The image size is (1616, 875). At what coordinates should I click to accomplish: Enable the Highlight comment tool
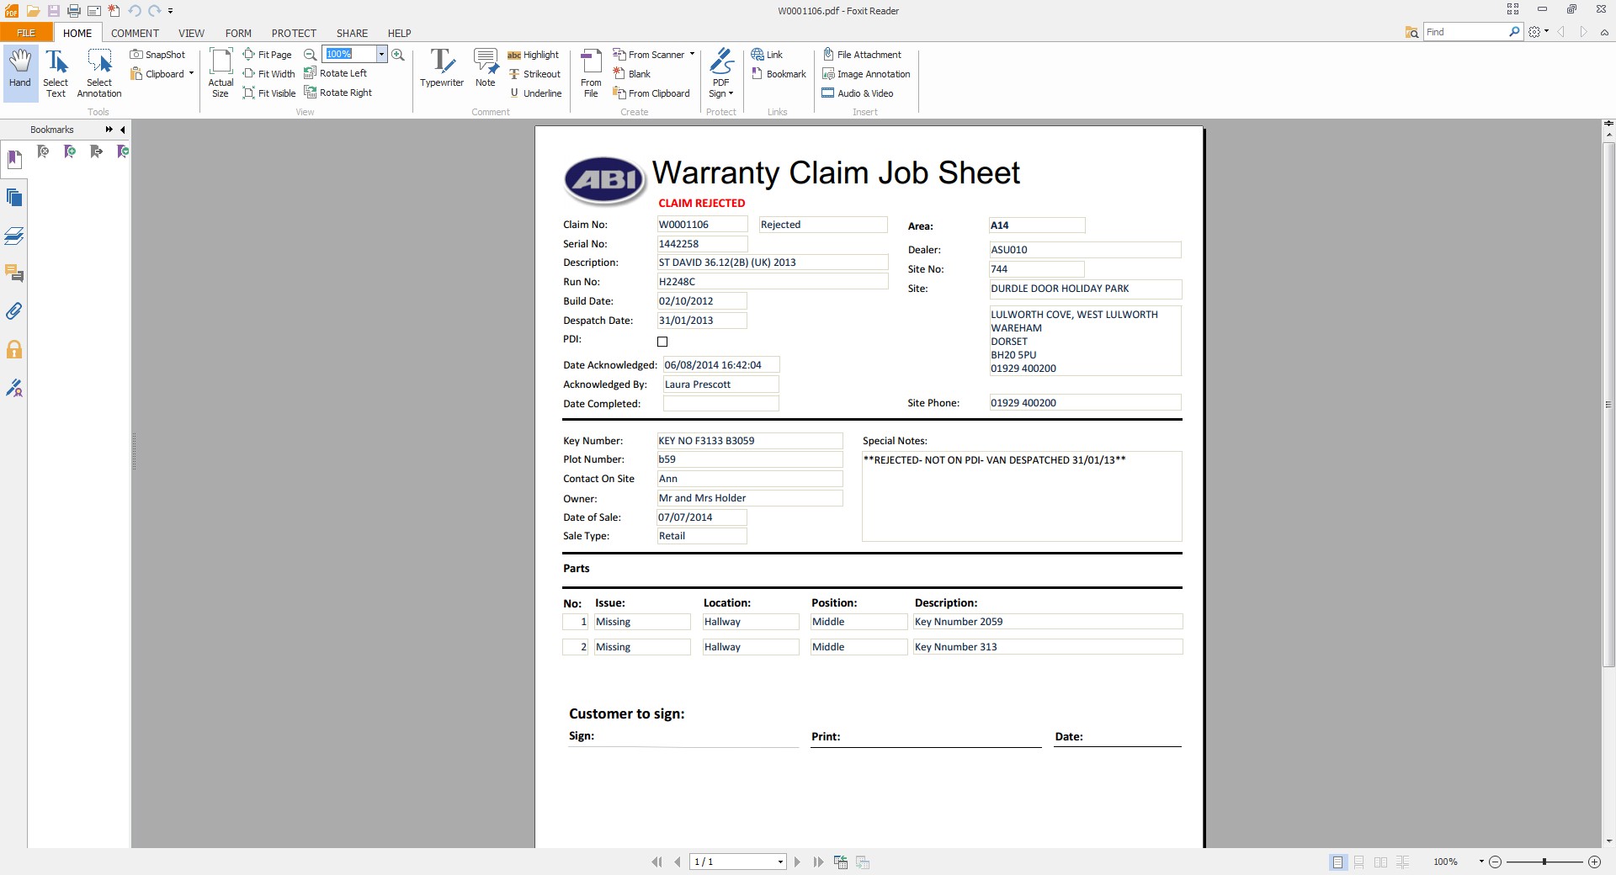[x=533, y=55]
